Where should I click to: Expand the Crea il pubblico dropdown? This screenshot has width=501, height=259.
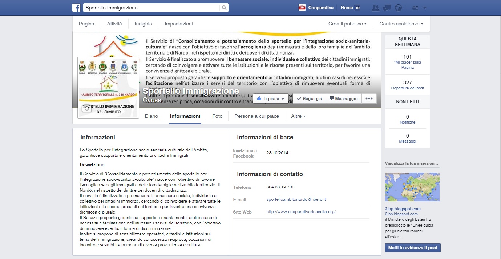pos(347,24)
